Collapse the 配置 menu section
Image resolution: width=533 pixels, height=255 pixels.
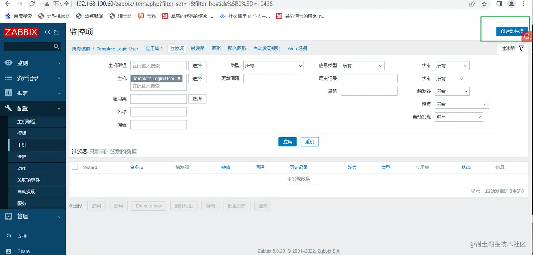point(33,108)
